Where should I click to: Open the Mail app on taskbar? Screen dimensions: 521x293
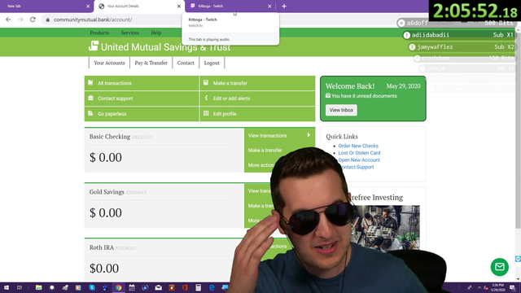[159, 287]
